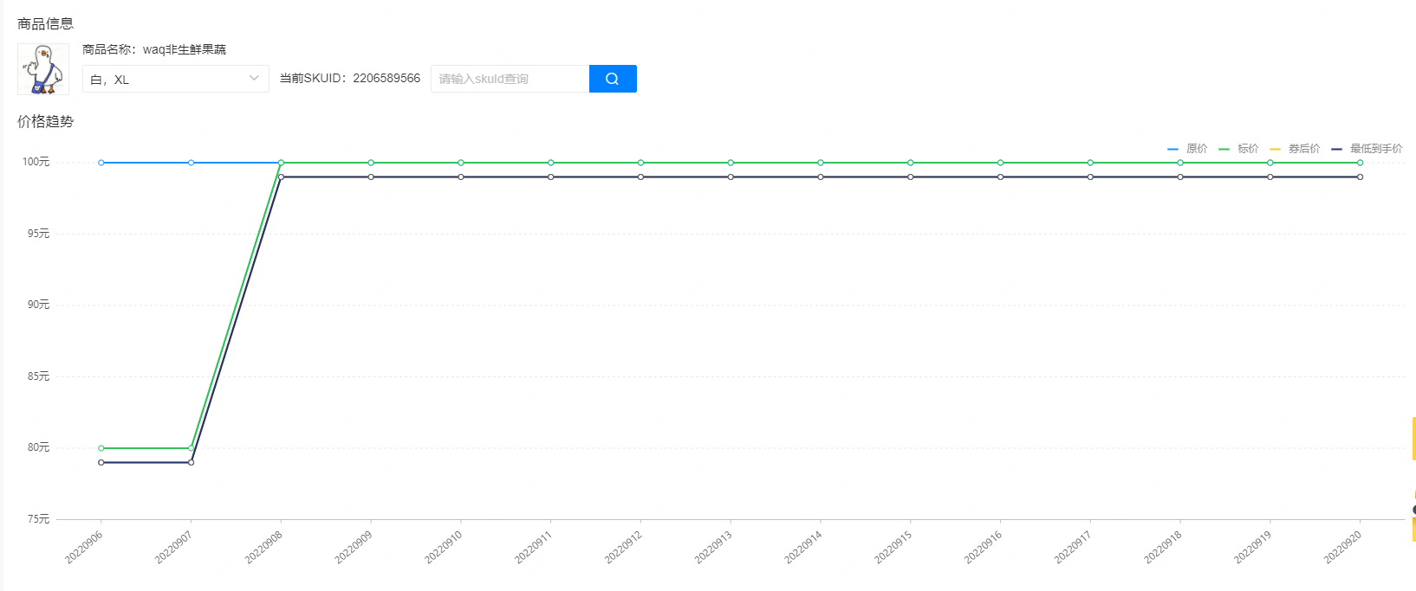Toggle the 最低到手价 legend item

(1375, 149)
